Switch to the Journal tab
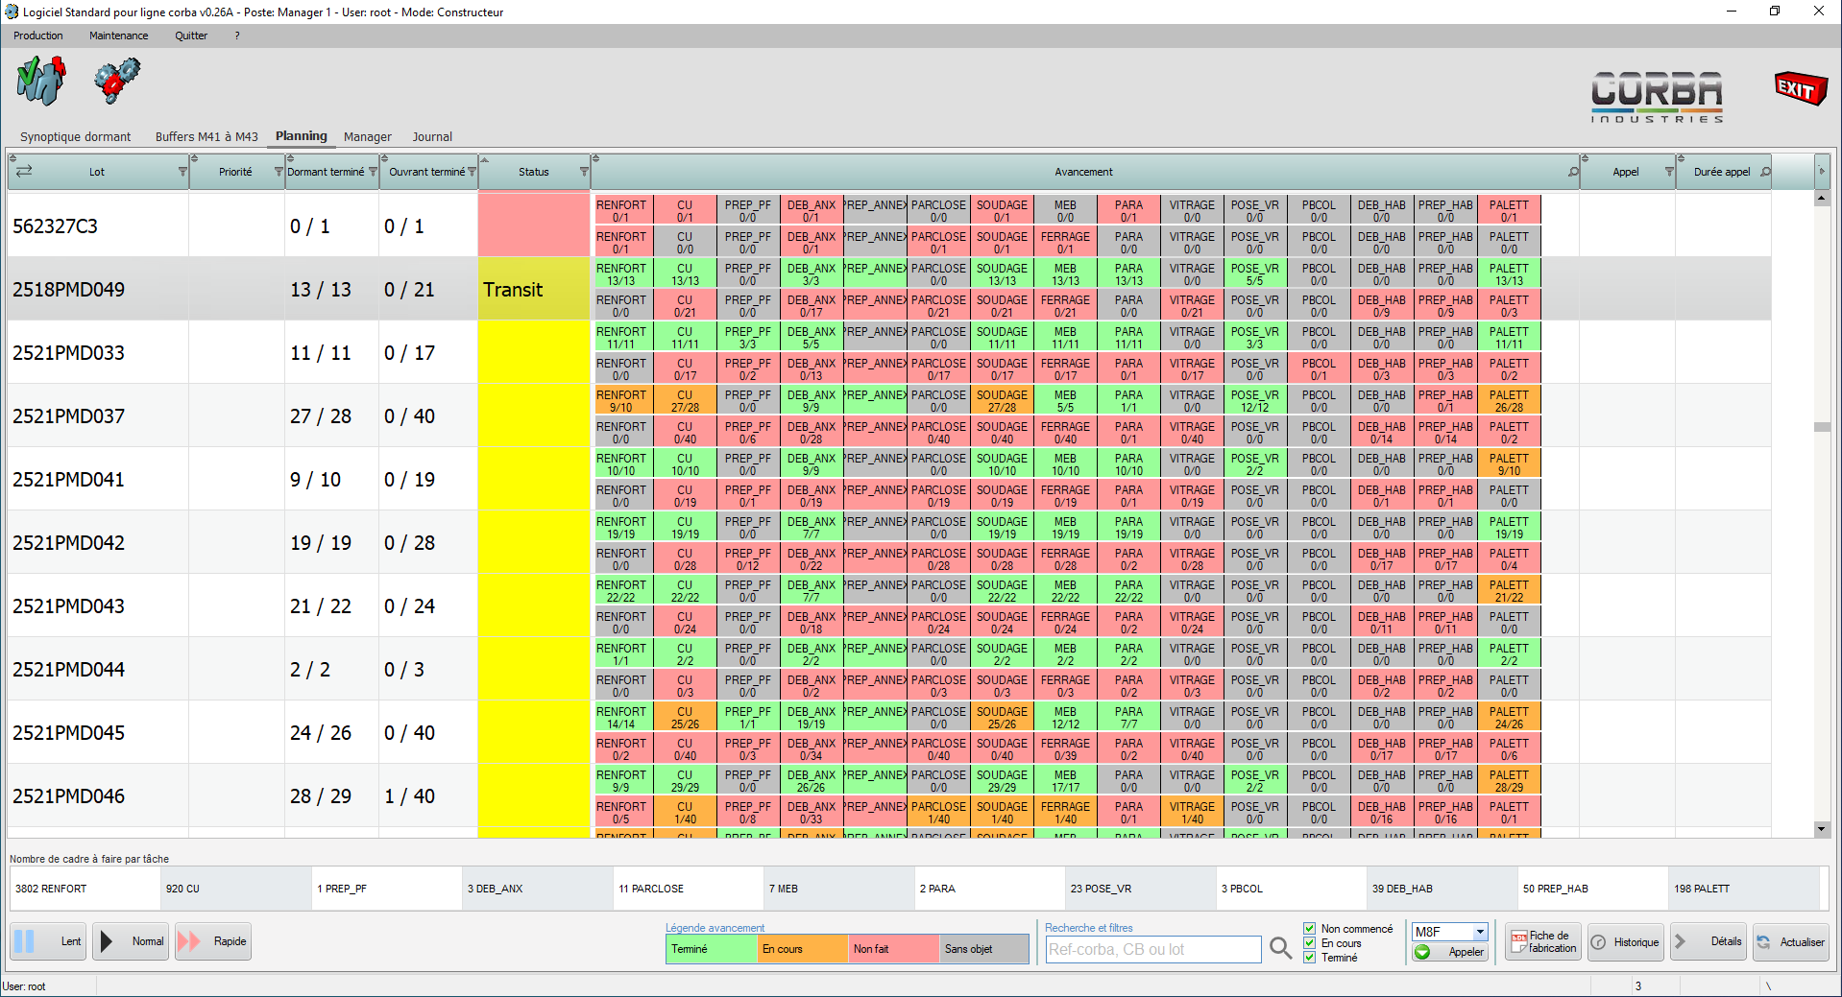This screenshot has width=1842, height=997. (432, 137)
